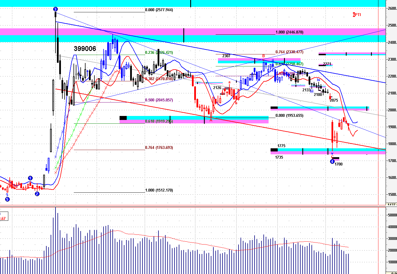
Task: Select the 1700 low price annotation
Action: tap(338, 164)
